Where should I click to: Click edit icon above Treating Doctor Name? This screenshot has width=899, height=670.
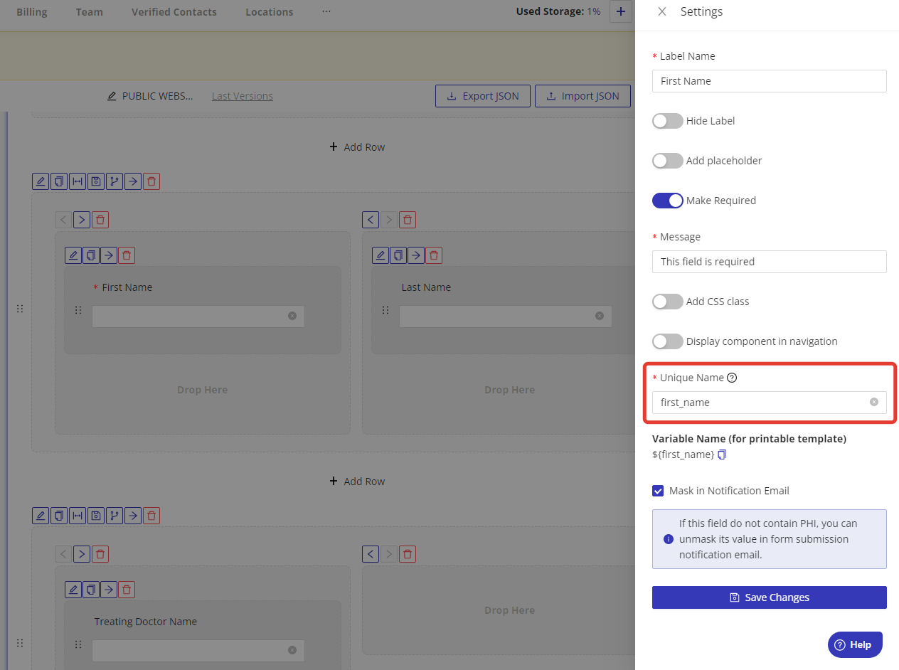click(x=73, y=590)
